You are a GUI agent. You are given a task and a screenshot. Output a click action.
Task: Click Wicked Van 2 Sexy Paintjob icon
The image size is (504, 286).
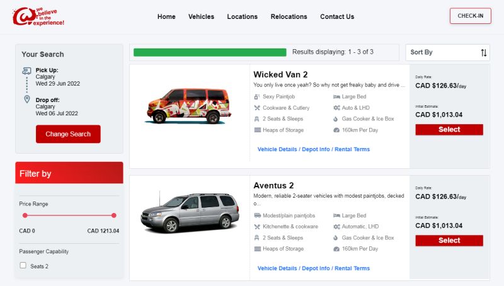257,97
